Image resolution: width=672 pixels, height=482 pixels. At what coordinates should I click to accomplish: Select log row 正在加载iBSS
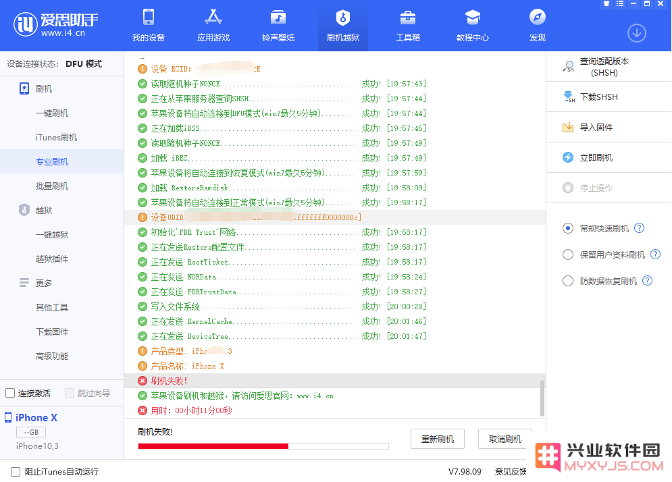pos(335,128)
